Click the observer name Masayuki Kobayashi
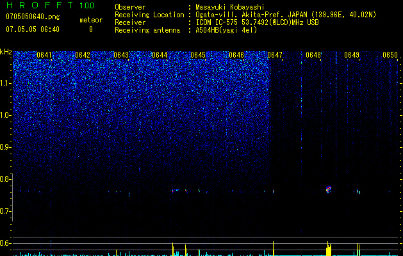 [x=230, y=7]
